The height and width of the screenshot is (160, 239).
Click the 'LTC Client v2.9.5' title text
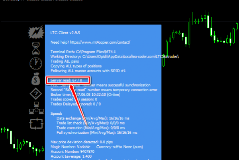[65, 33]
